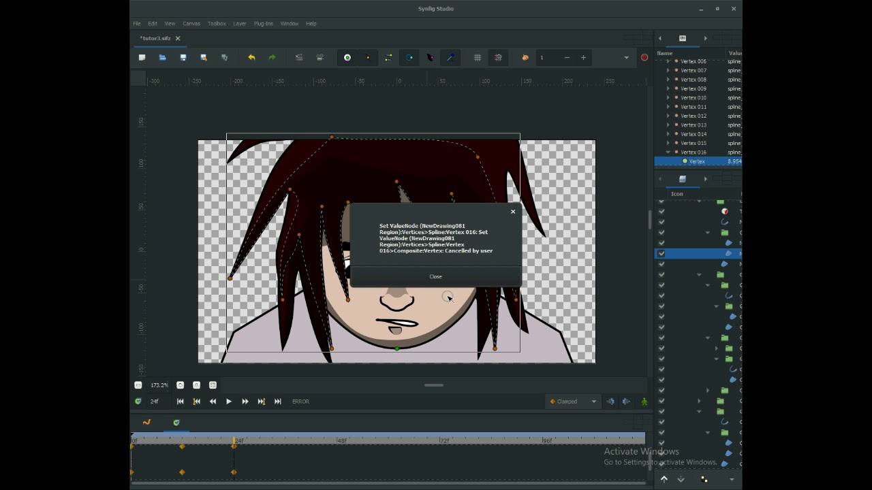Toggle grid snapping icon
The height and width of the screenshot is (490, 872).
(498, 58)
